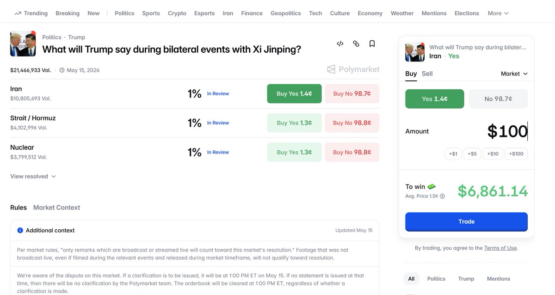Image resolution: width=555 pixels, height=295 pixels.
Task: Open the Mentions category in top nav
Action: (434, 13)
